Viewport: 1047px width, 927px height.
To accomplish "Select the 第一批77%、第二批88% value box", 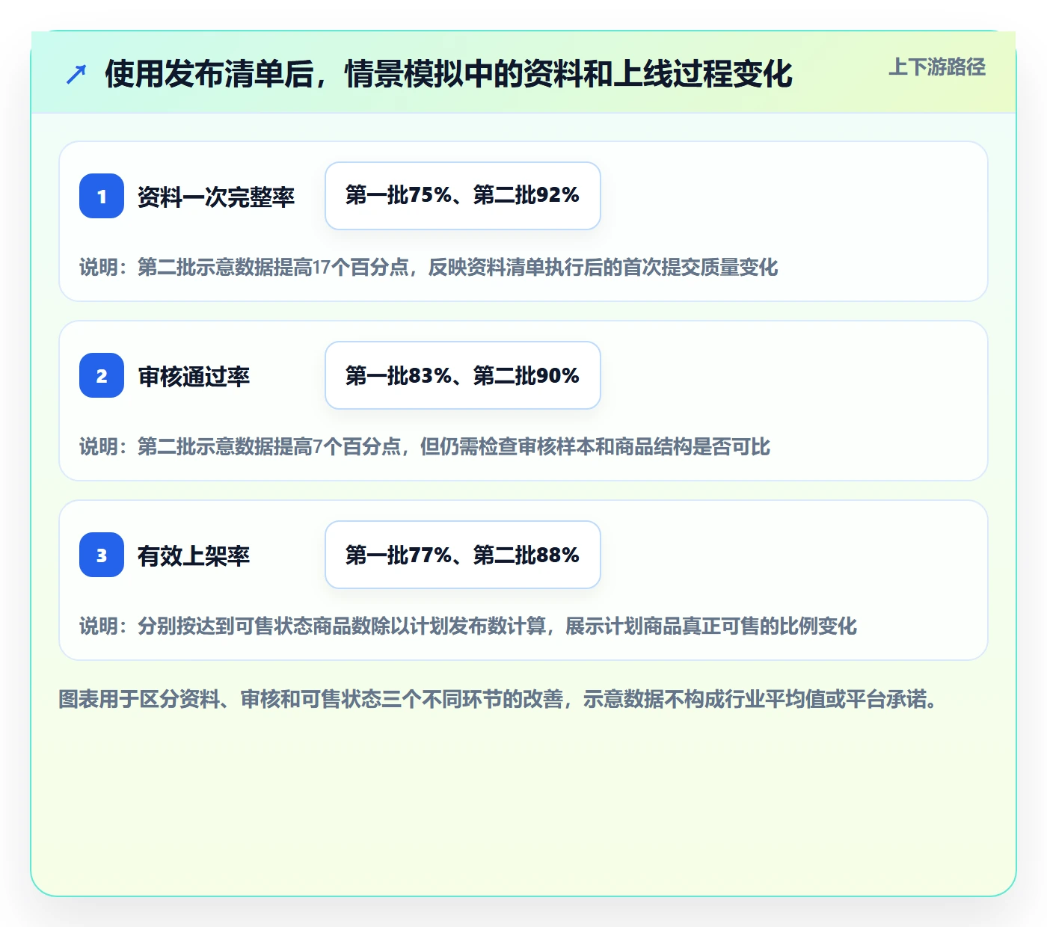I will [x=463, y=555].
